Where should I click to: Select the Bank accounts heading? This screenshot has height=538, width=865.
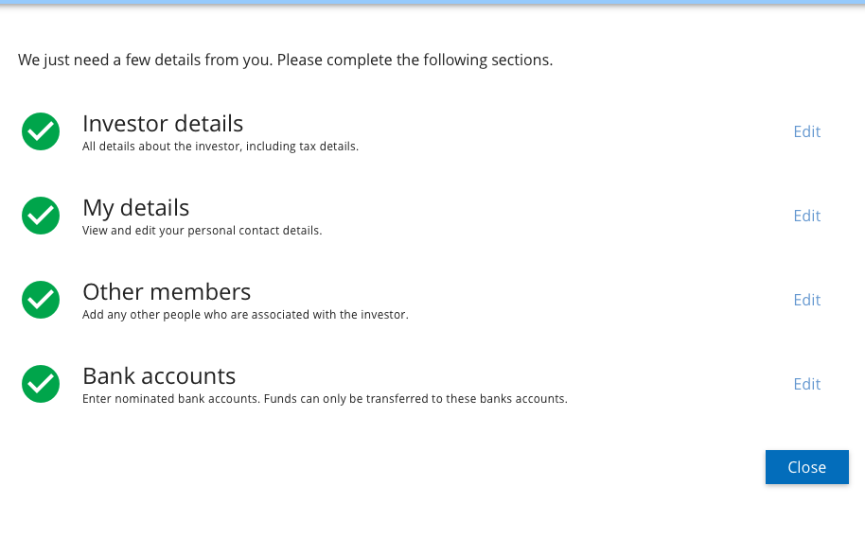click(159, 375)
